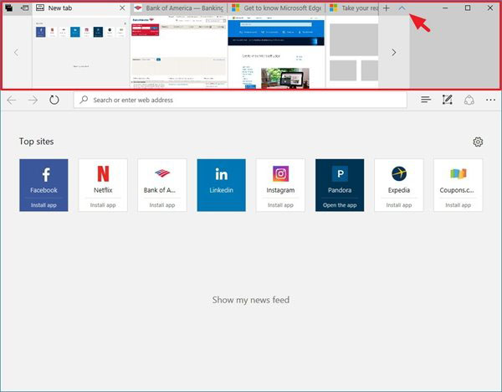Open the Netflix top site tile
502x392 pixels.
click(x=103, y=183)
